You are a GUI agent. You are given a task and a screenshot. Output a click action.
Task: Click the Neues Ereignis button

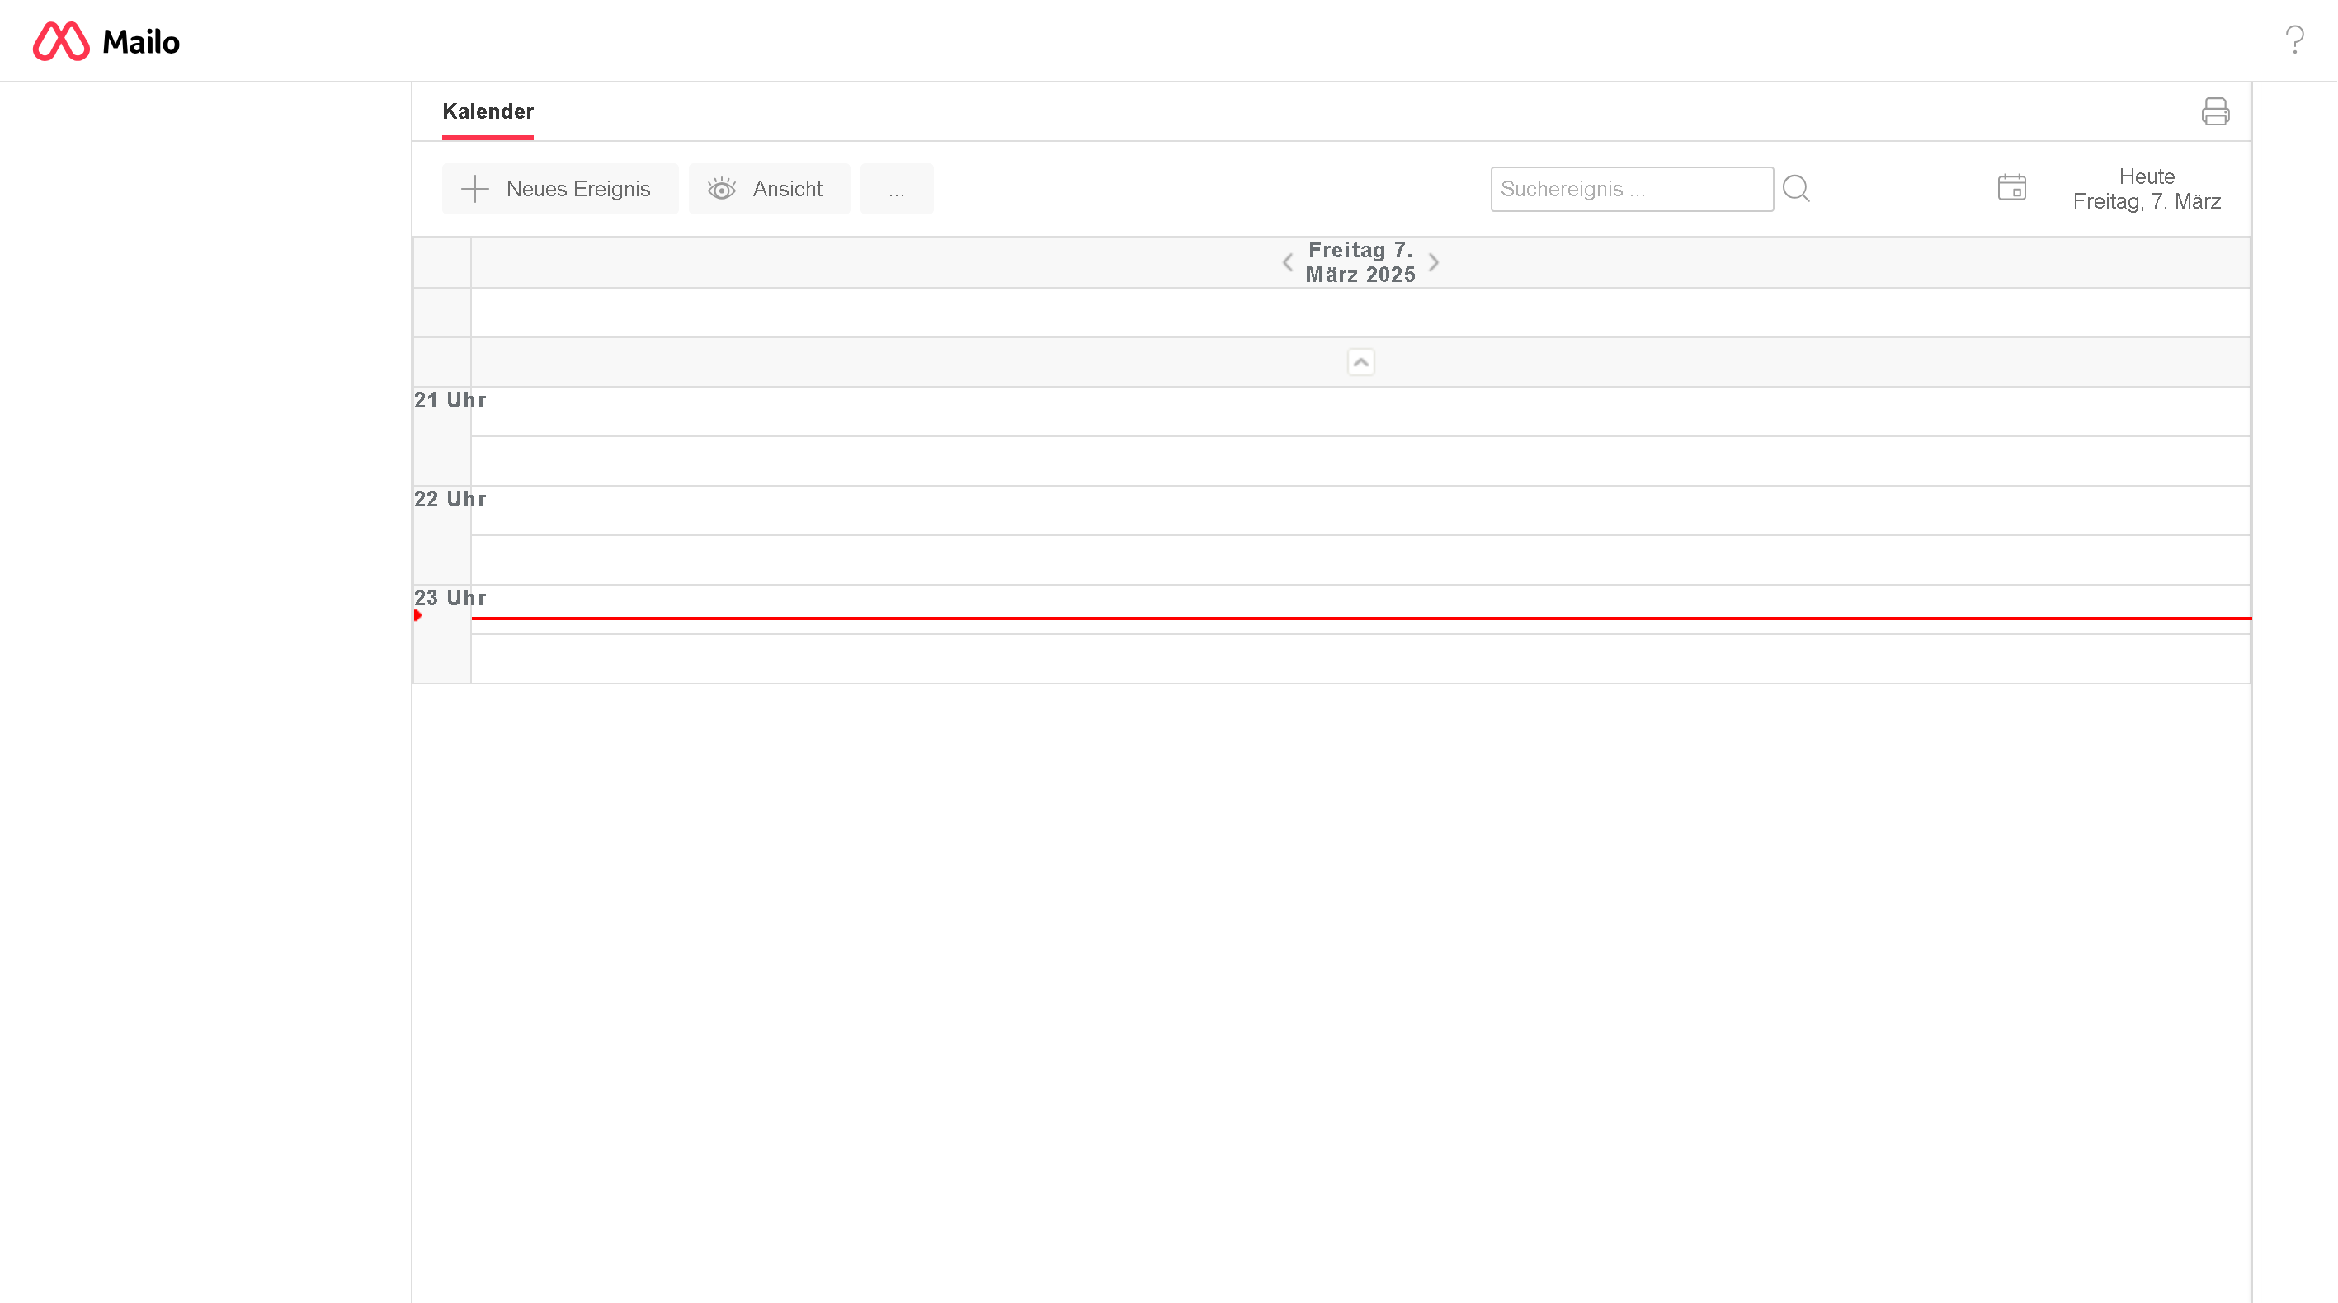[x=577, y=189]
